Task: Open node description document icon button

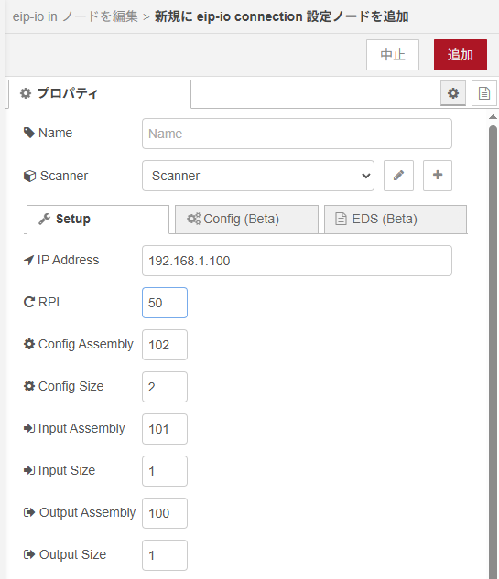Action: click(484, 93)
